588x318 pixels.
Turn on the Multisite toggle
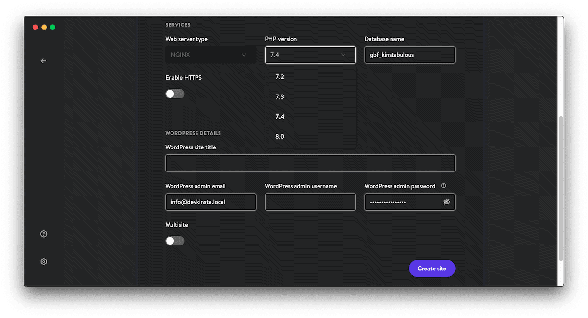(175, 241)
